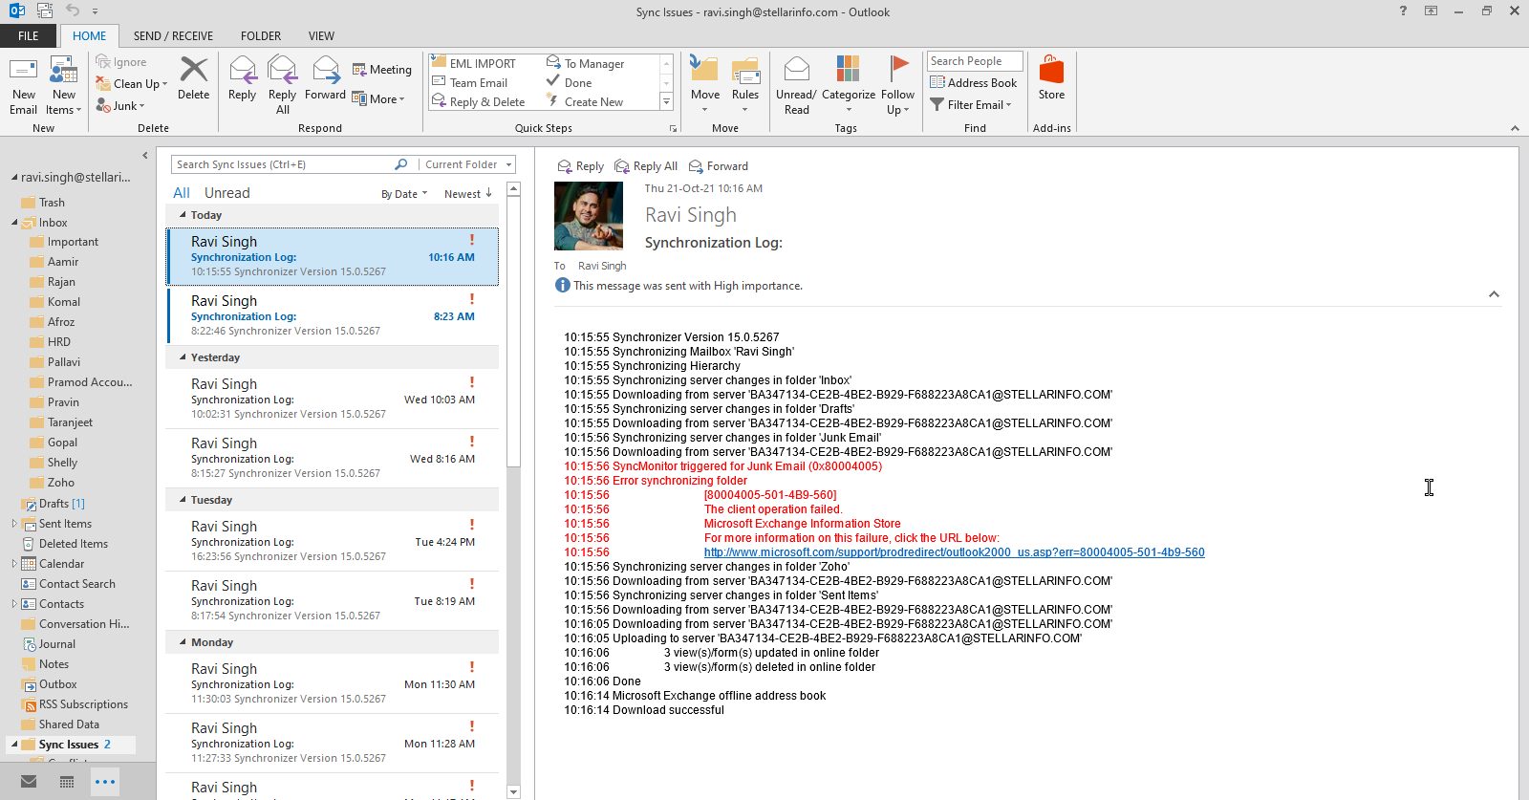Click message list scrollbar down arrow

513,792
